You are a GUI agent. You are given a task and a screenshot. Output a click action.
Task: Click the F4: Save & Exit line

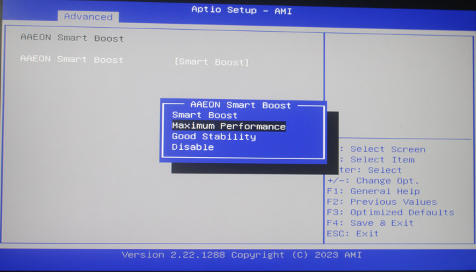coord(370,223)
